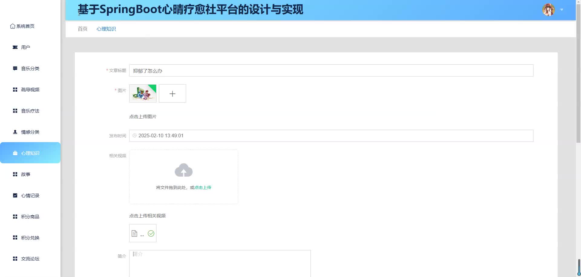Switch to the 首页 breadcrumb tab
Image resolution: width=581 pixels, height=277 pixels.
[x=82, y=29]
